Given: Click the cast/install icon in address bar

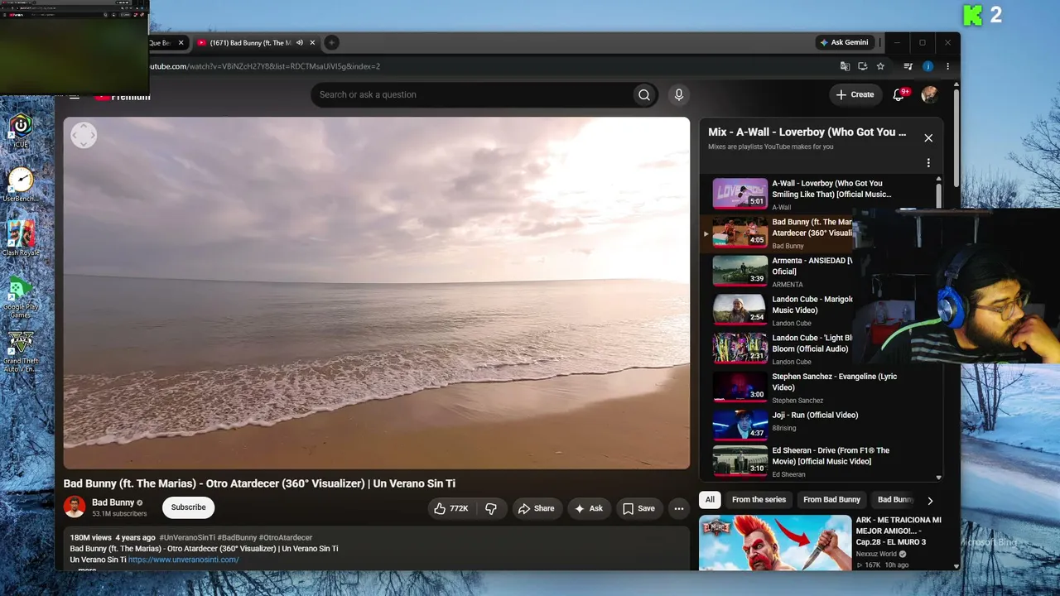Looking at the screenshot, I should point(862,66).
